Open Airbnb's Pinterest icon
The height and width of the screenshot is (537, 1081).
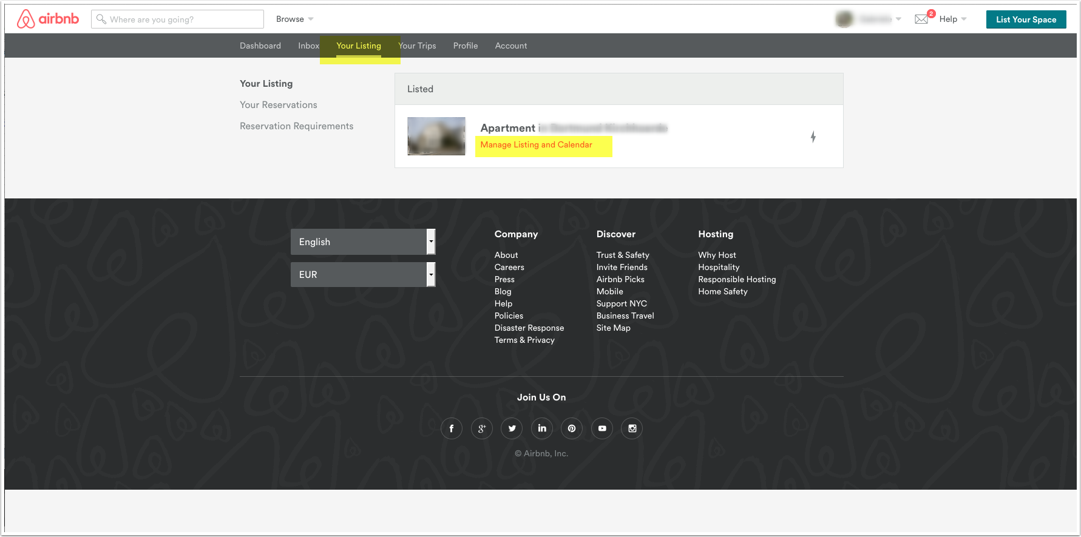[572, 428]
